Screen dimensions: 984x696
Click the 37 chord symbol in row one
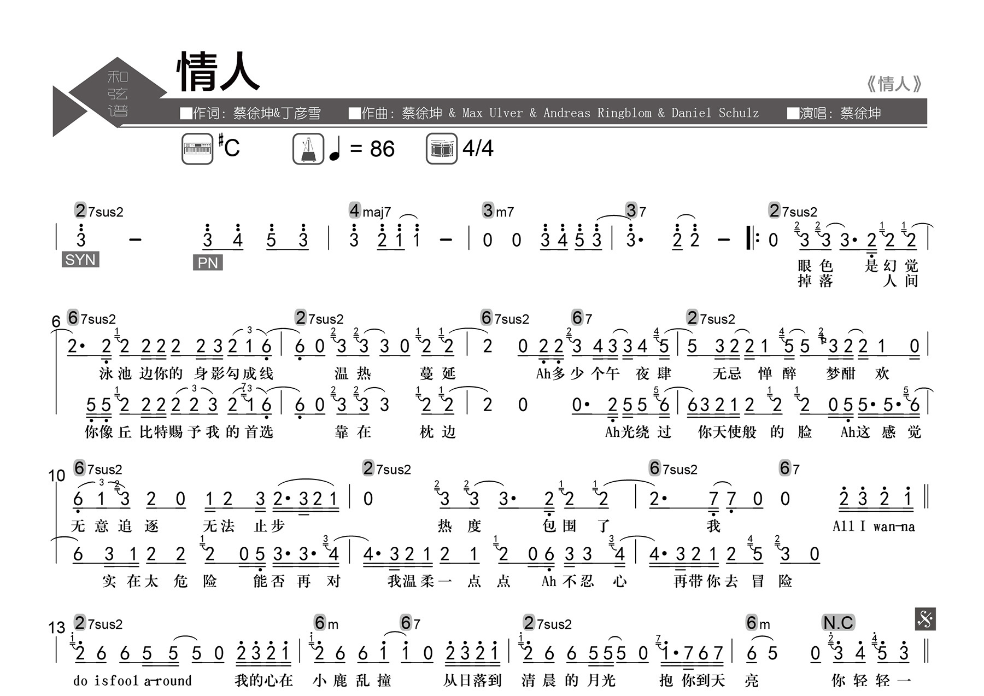tap(636, 211)
